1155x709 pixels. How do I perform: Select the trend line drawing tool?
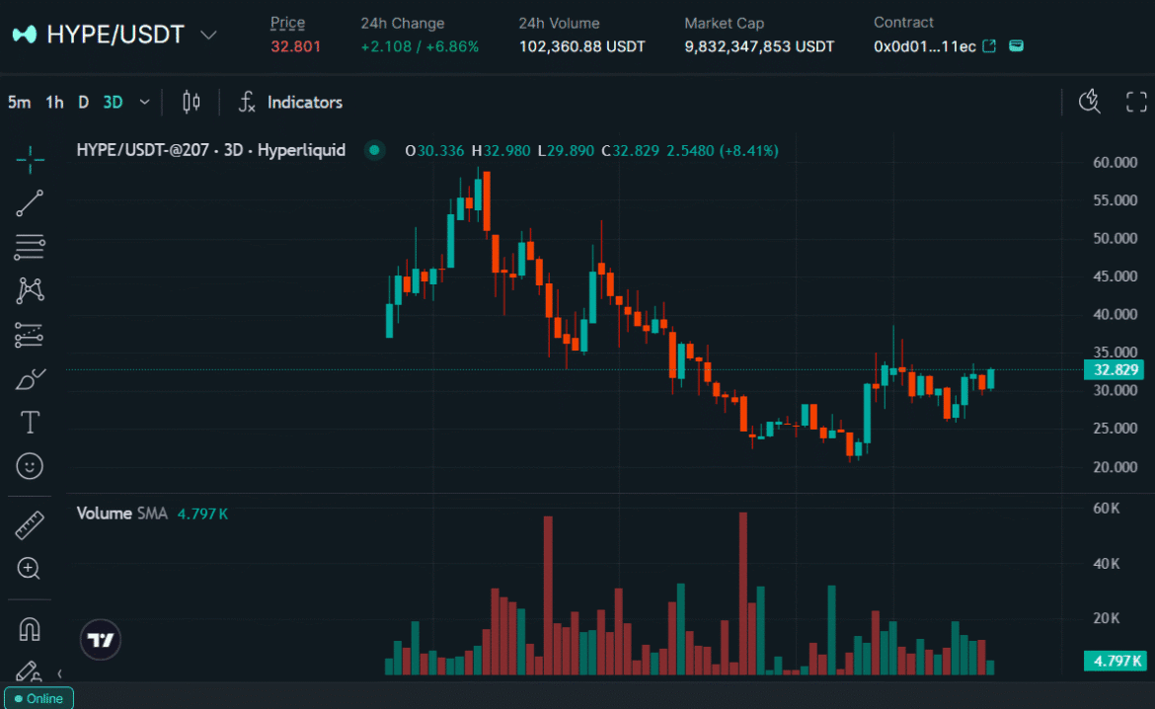click(x=29, y=202)
